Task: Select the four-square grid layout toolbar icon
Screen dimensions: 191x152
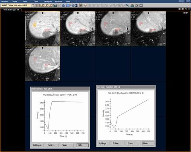Action: coord(64,6)
